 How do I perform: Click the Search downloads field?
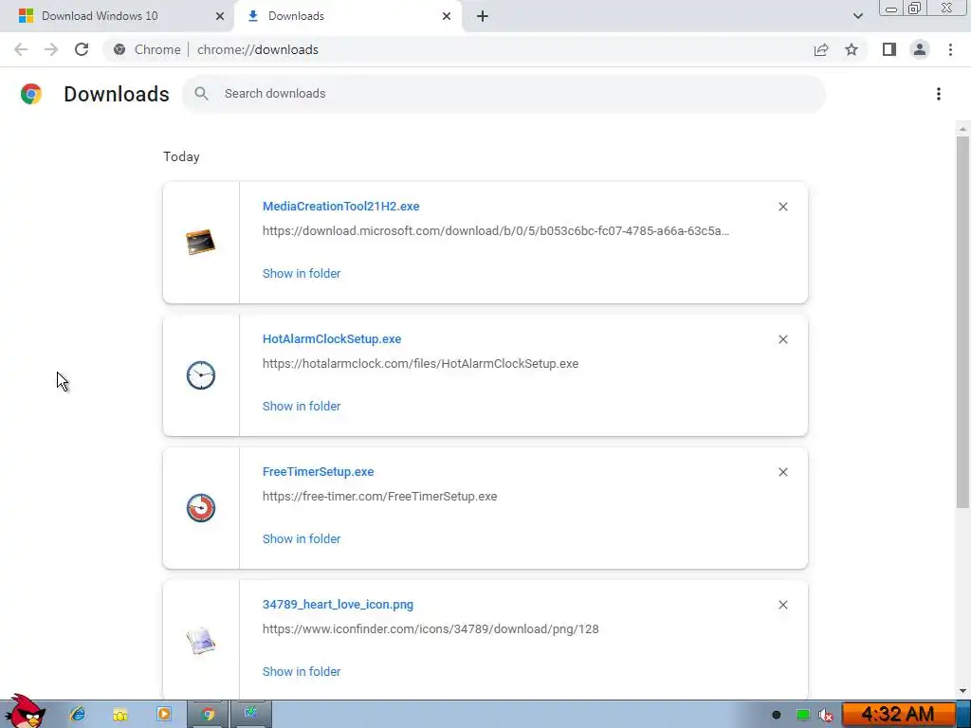(x=504, y=94)
